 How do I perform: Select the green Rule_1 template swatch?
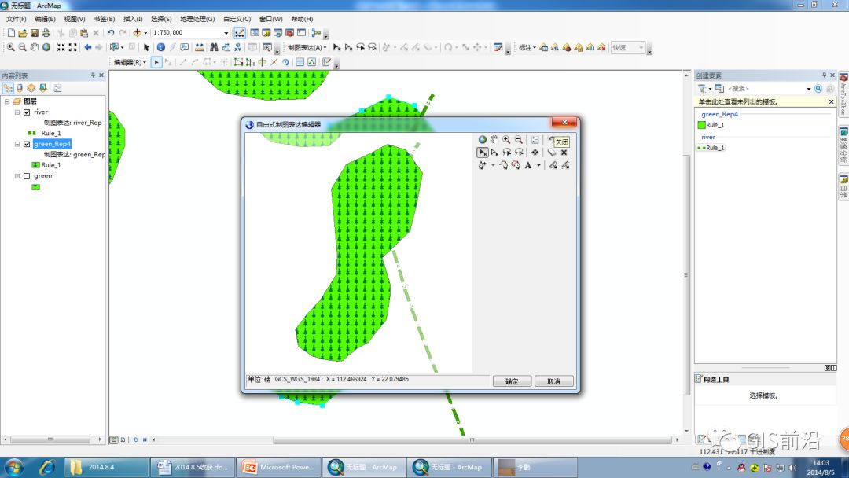coord(702,125)
